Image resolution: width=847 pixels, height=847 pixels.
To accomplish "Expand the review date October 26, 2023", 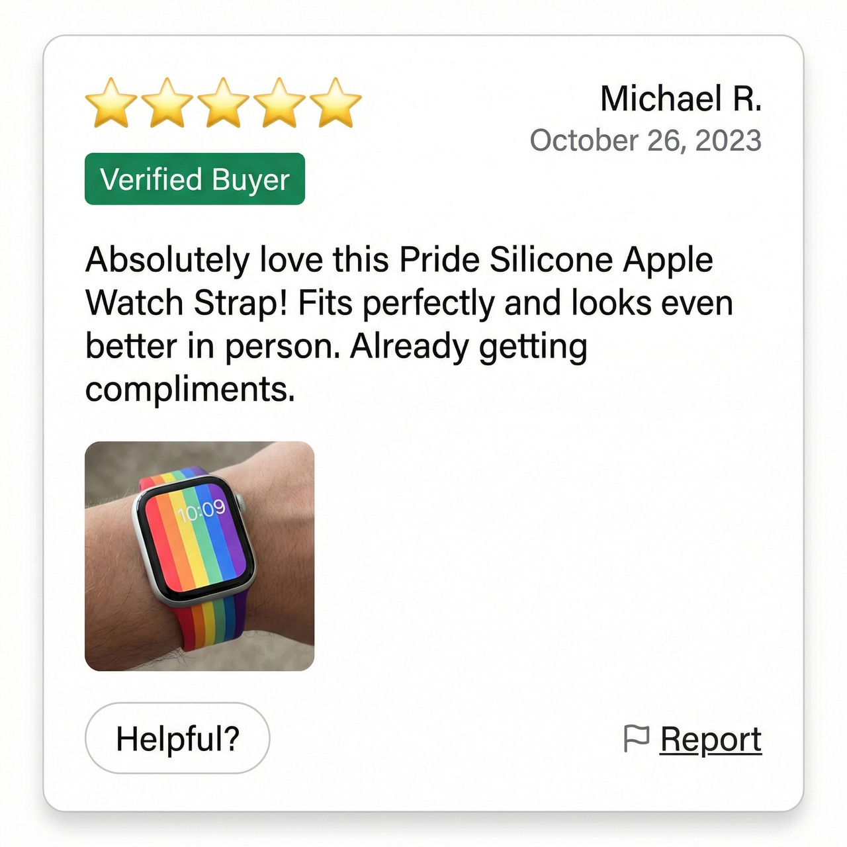I will tap(646, 140).
